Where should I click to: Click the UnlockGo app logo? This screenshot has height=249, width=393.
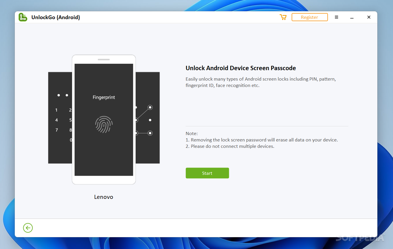pos(23,17)
